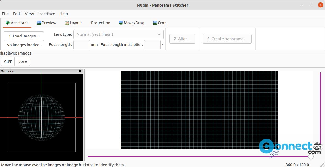325x167 pixels.
Task: Click the vertical field of view slider
Action: click(320, 110)
